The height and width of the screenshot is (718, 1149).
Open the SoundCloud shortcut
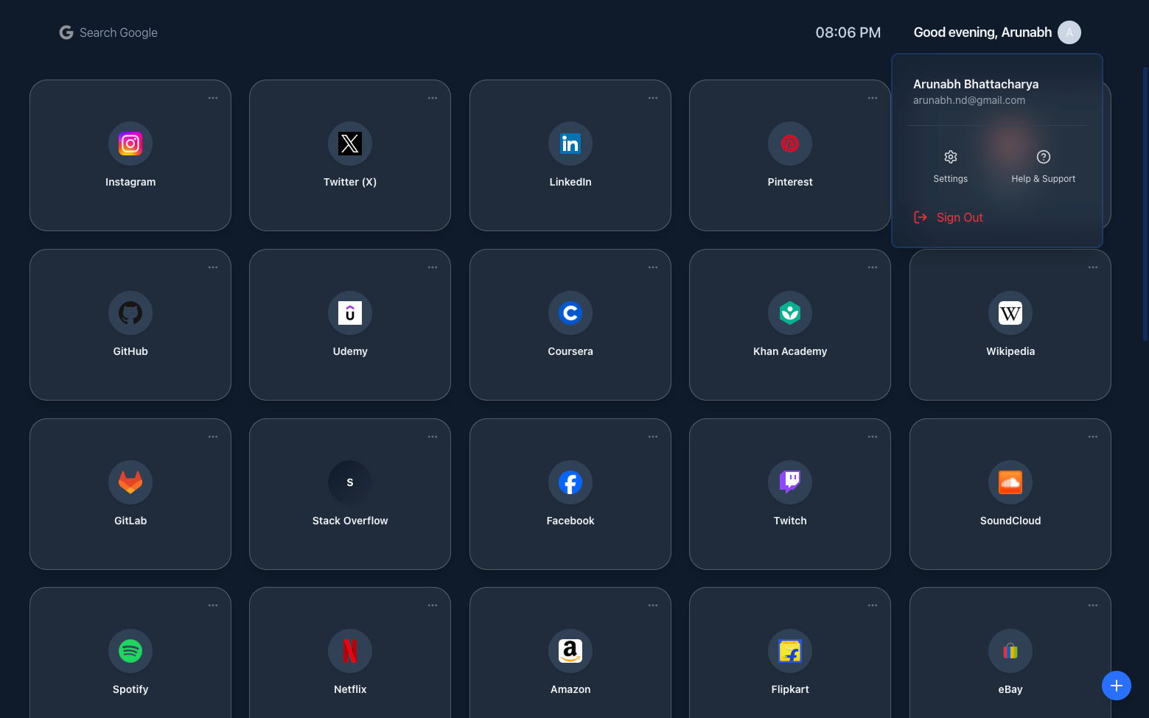point(1010,494)
